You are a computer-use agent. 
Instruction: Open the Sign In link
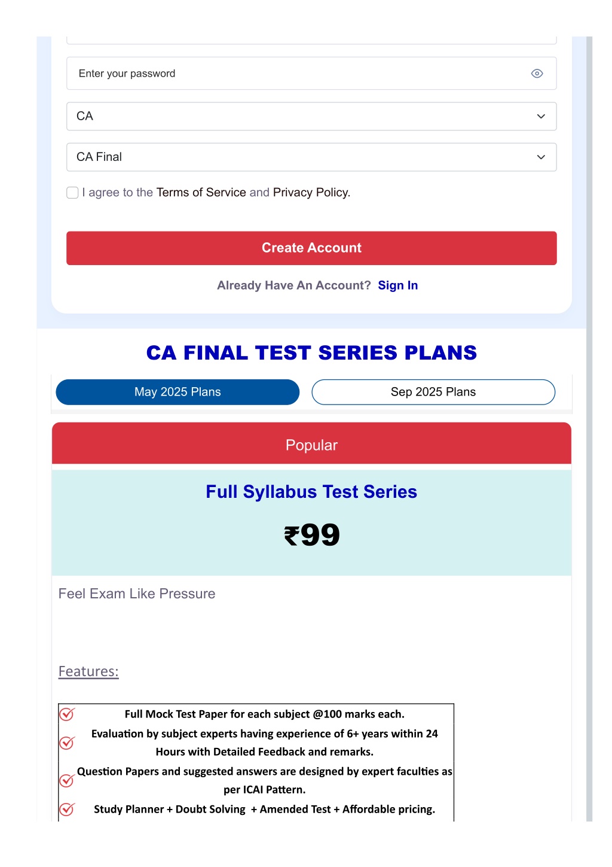[x=398, y=285]
